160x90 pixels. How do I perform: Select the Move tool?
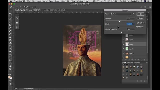pyautogui.click(x=10, y=13)
